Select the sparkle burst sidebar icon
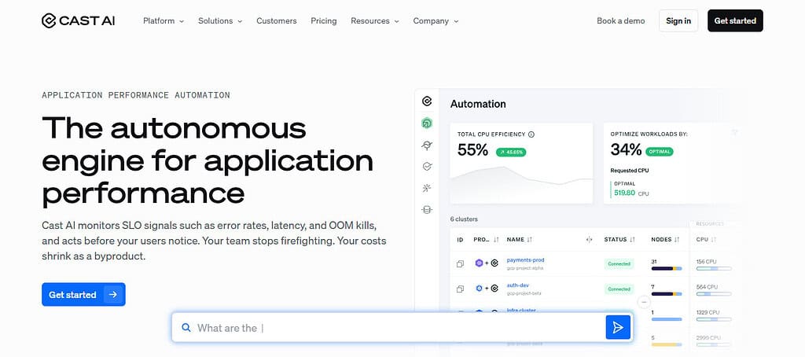The image size is (805, 357). pos(427,188)
